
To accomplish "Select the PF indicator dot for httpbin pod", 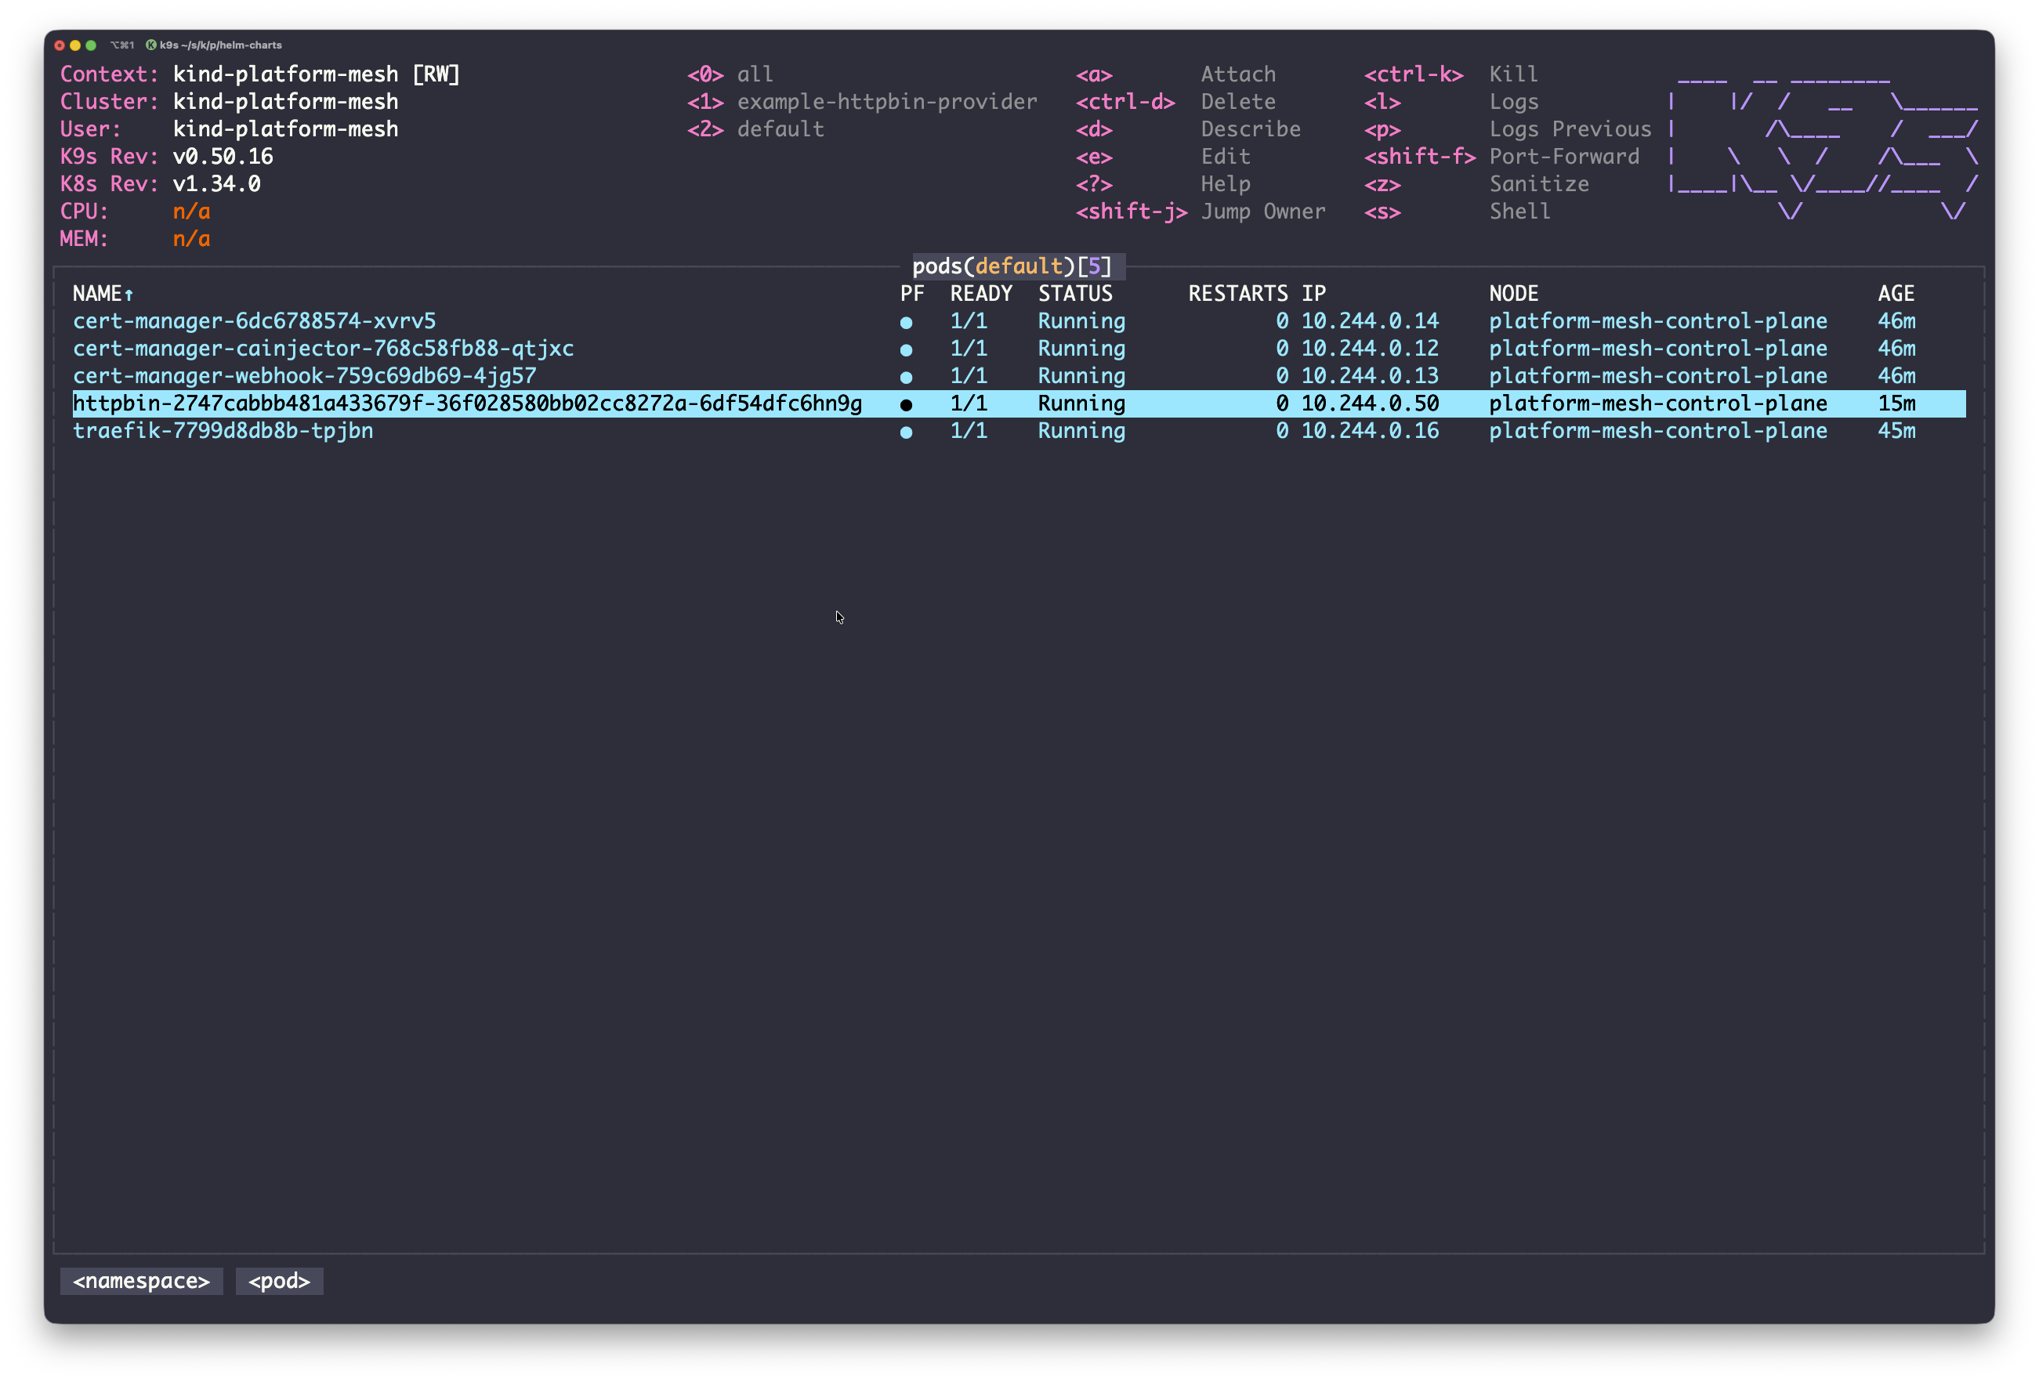I will point(907,403).
